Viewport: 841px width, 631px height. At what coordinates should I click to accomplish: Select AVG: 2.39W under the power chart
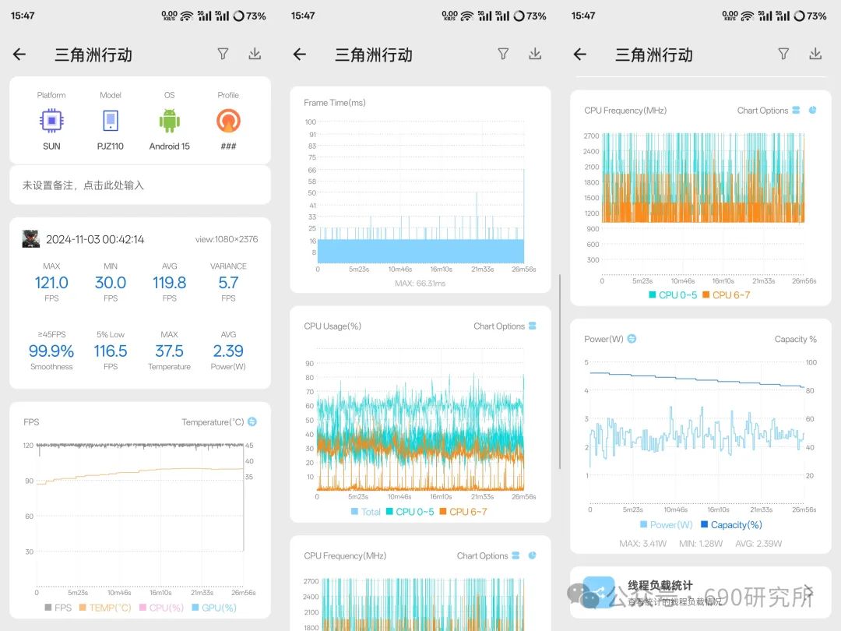pos(758,543)
